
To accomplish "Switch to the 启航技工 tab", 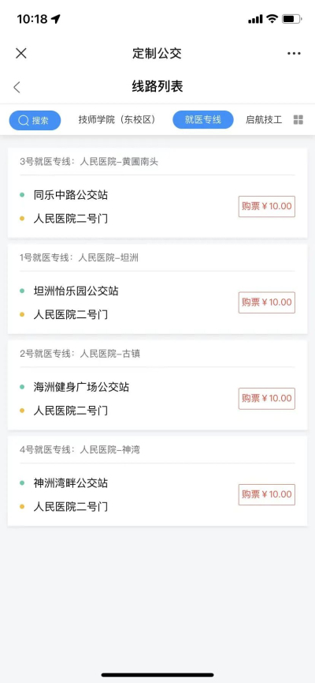I will 264,120.
